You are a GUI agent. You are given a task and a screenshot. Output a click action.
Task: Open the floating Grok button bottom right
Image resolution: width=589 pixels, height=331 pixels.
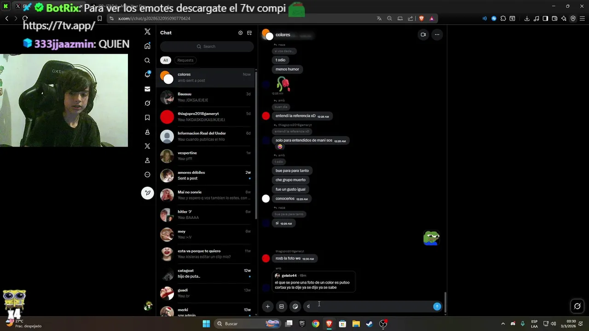[577, 306]
